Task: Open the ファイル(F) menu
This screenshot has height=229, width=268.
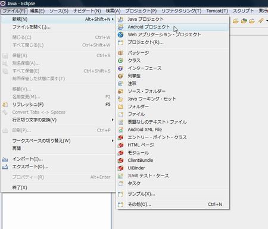Action: (14, 11)
